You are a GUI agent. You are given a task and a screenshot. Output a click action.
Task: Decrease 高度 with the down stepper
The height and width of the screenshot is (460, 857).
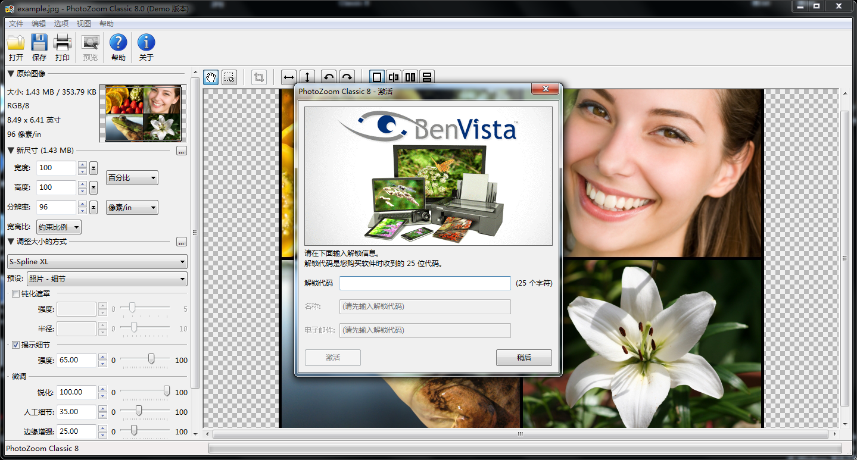[x=82, y=191]
